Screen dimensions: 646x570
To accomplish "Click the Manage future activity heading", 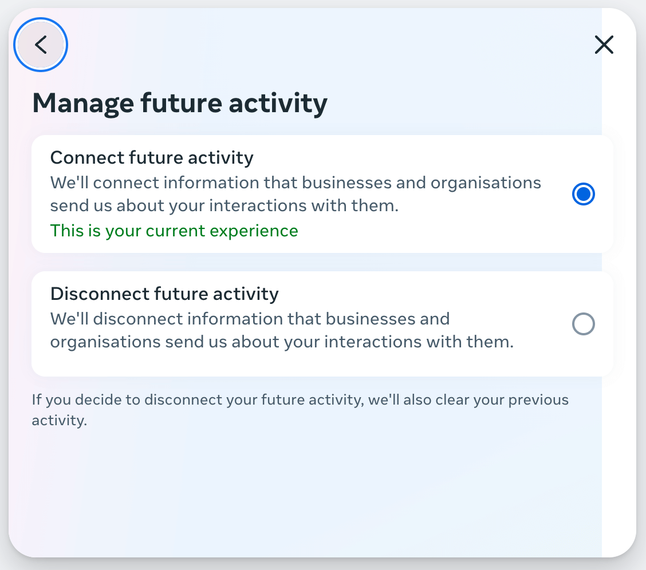I will [x=180, y=103].
